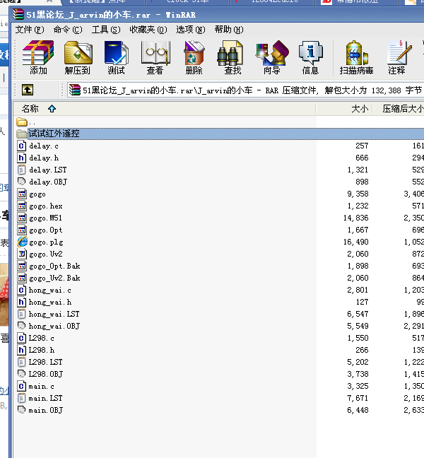The image size is (424, 458).
Task: Select file name main.LST
Action: coord(45,398)
